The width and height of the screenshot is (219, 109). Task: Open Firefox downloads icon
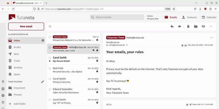pyautogui.click(x=200, y=9)
